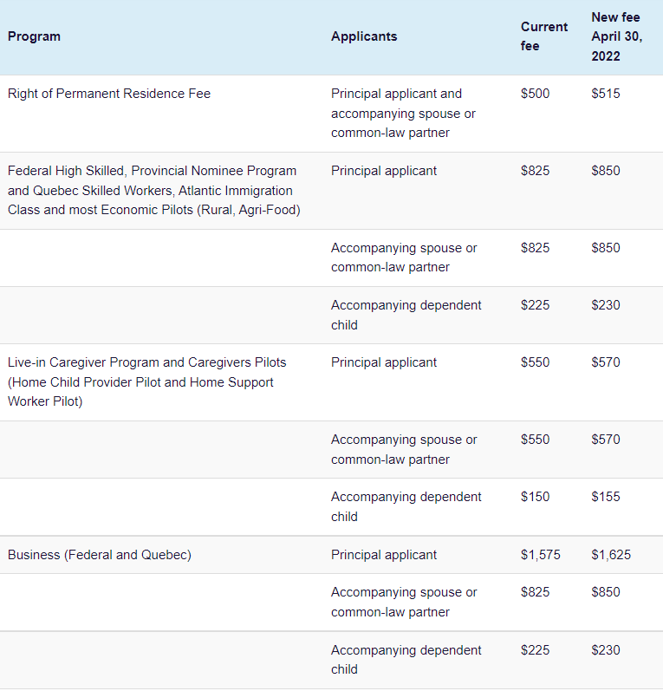663x691 pixels.
Task: Click the Applicants column header
Action: [364, 36]
